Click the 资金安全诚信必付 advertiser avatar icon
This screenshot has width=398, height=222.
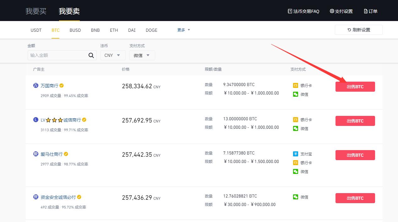[35, 197]
